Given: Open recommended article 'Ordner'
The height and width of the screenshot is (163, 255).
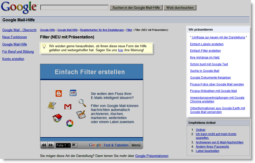Looking at the screenshot, I should pyautogui.click(x=201, y=130).
